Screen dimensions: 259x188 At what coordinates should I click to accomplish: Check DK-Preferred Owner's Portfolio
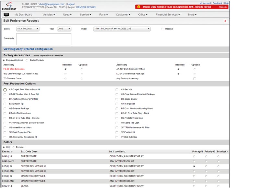(x=5, y=99)
